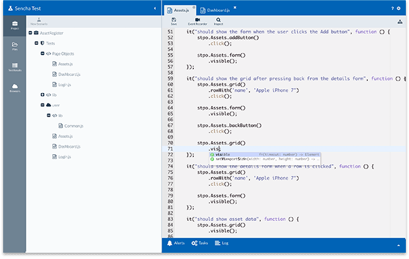Choose the 'setViewportSize' autocomplete suggestion
Image resolution: width=409 pixels, height=259 pixels.
pyautogui.click(x=265, y=159)
